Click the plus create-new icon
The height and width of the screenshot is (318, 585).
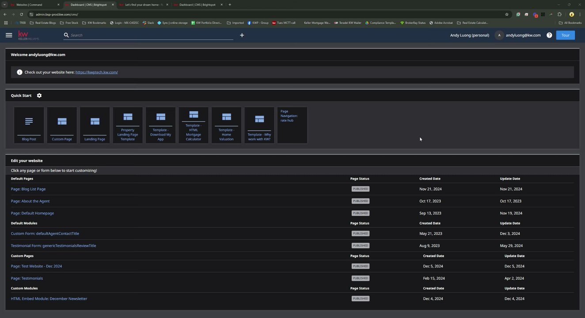(x=242, y=35)
